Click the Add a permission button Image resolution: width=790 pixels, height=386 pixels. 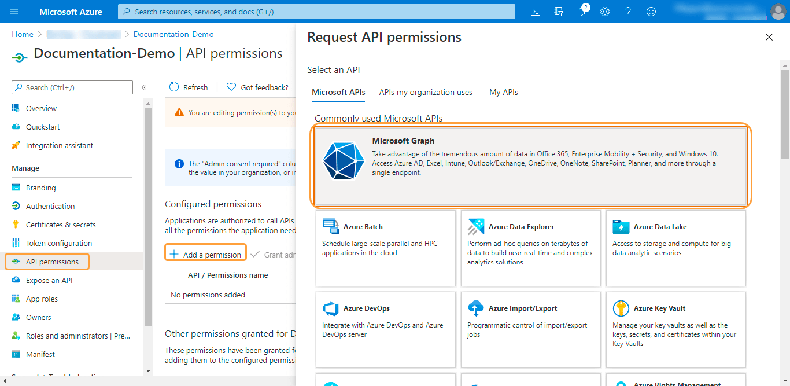206,255
